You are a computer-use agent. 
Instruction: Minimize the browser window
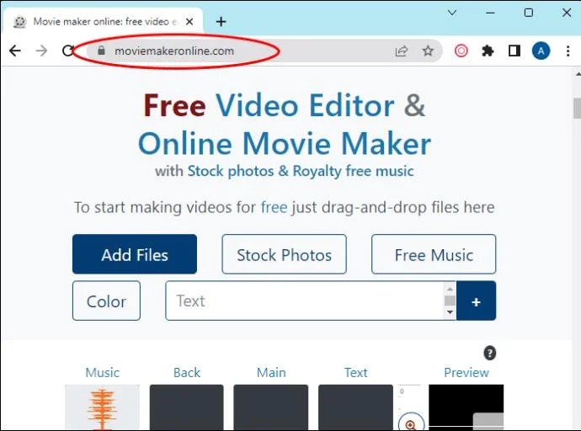[x=490, y=13]
